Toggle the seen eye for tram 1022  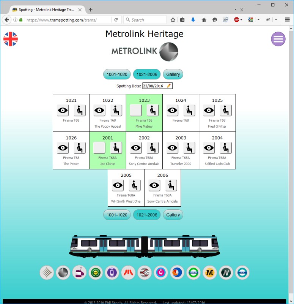point(99,110)
